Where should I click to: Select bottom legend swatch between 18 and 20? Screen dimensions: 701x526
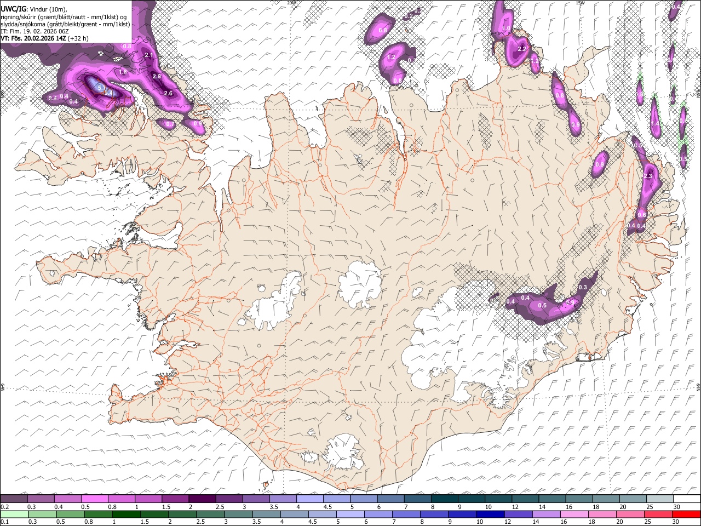pyautogui.click(x=602, y=514)
